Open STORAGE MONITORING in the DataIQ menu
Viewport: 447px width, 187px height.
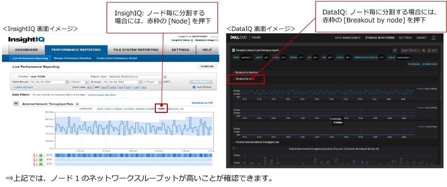coord(380,38)
